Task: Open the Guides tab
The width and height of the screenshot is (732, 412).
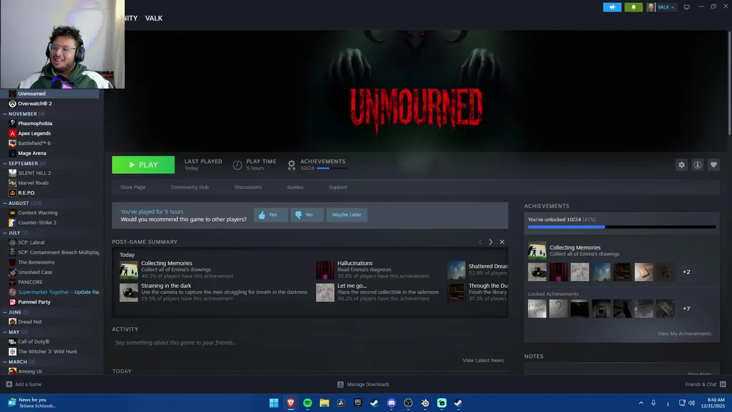Action: click(x=295, y=187)
